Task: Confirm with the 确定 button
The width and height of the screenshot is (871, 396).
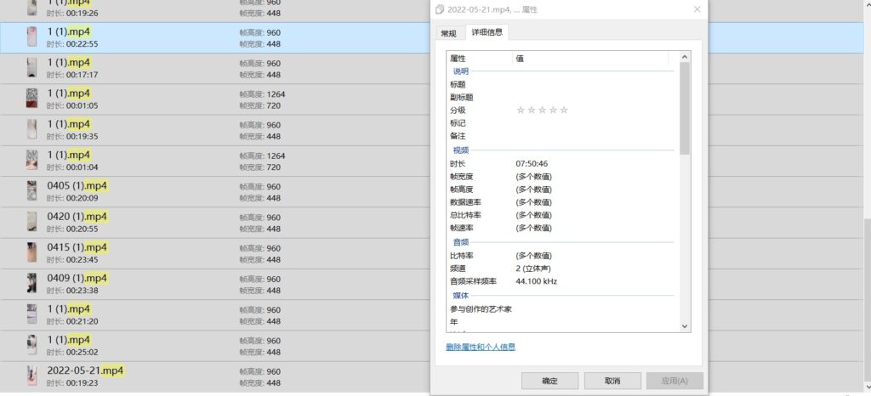Action: pyautogui.click(x=549, y=381)
